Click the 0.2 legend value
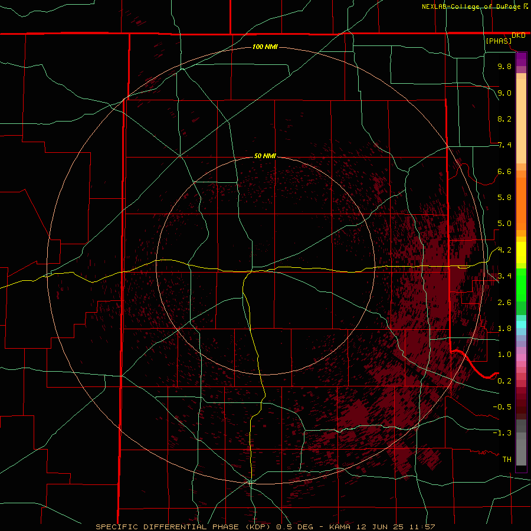 pos(504,381)
